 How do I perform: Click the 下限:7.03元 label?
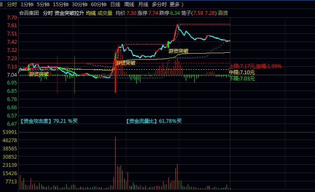[242, 79]
